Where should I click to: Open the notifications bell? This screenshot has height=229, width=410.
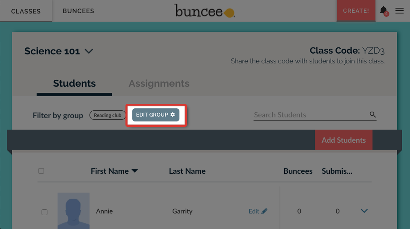tap(383, 11)
